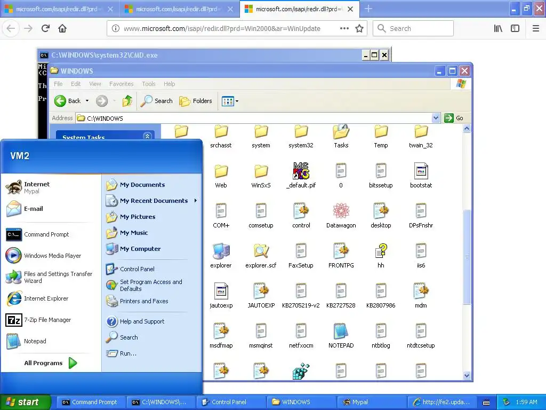Click the browser Search input field
Screen dimensions: 546x410
(413, 29)
